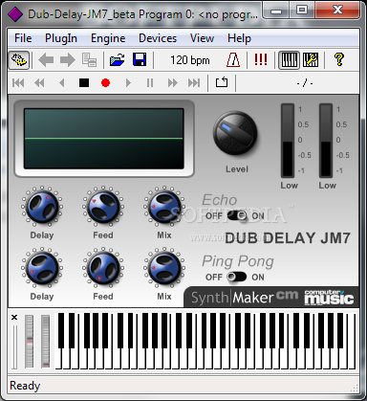Go to next program with right arrow
367x401 pixels.
68,60
